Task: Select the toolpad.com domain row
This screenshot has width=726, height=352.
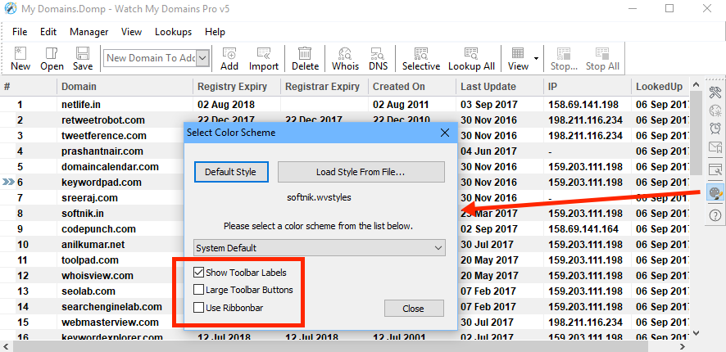Action: click(x=345, y=260)
